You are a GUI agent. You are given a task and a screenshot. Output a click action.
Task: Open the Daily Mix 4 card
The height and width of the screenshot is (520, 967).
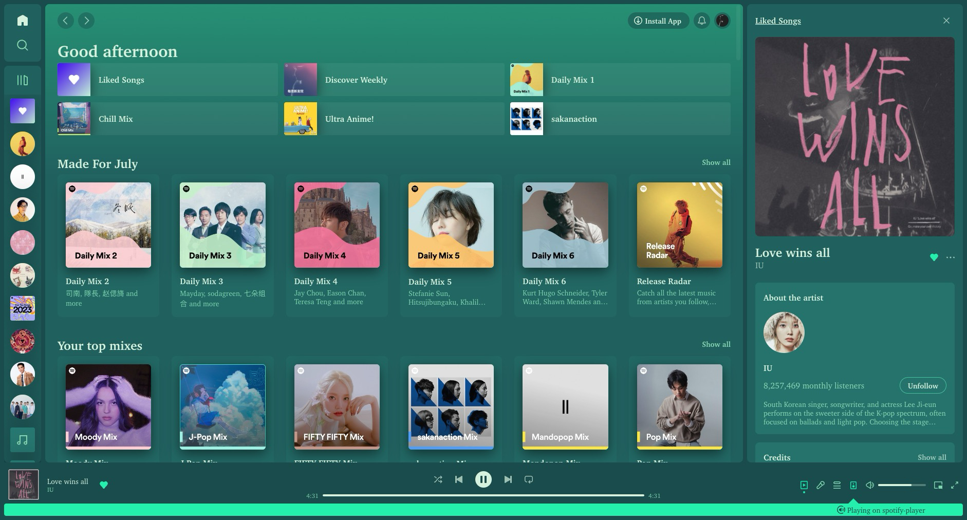(x=337, y=245)
